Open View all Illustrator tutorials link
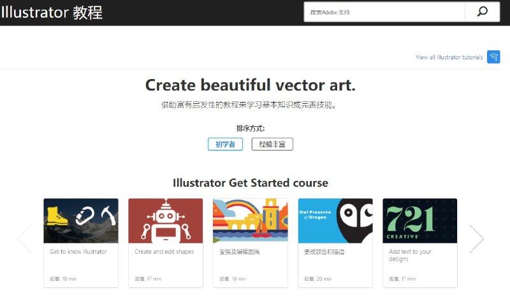The height and width of the screenshot is (297, 510). pos(449,57)
